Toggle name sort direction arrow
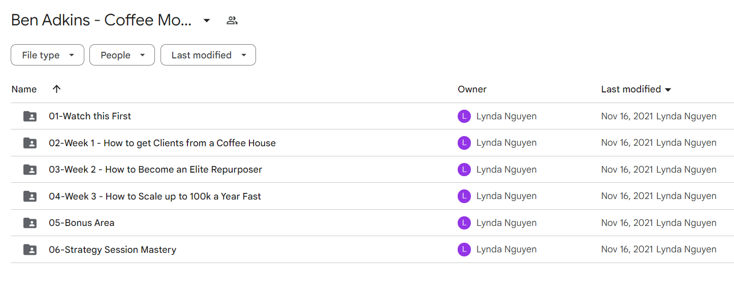 click(x=56, y=89)
